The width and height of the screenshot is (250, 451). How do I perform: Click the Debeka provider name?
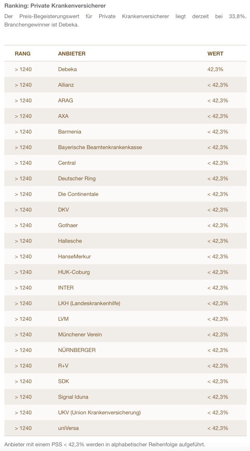[x=67, y=69]
